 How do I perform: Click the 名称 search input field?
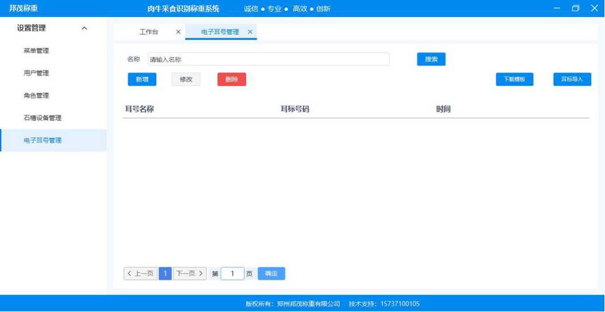pyautogui.click(x=268, y=59)
